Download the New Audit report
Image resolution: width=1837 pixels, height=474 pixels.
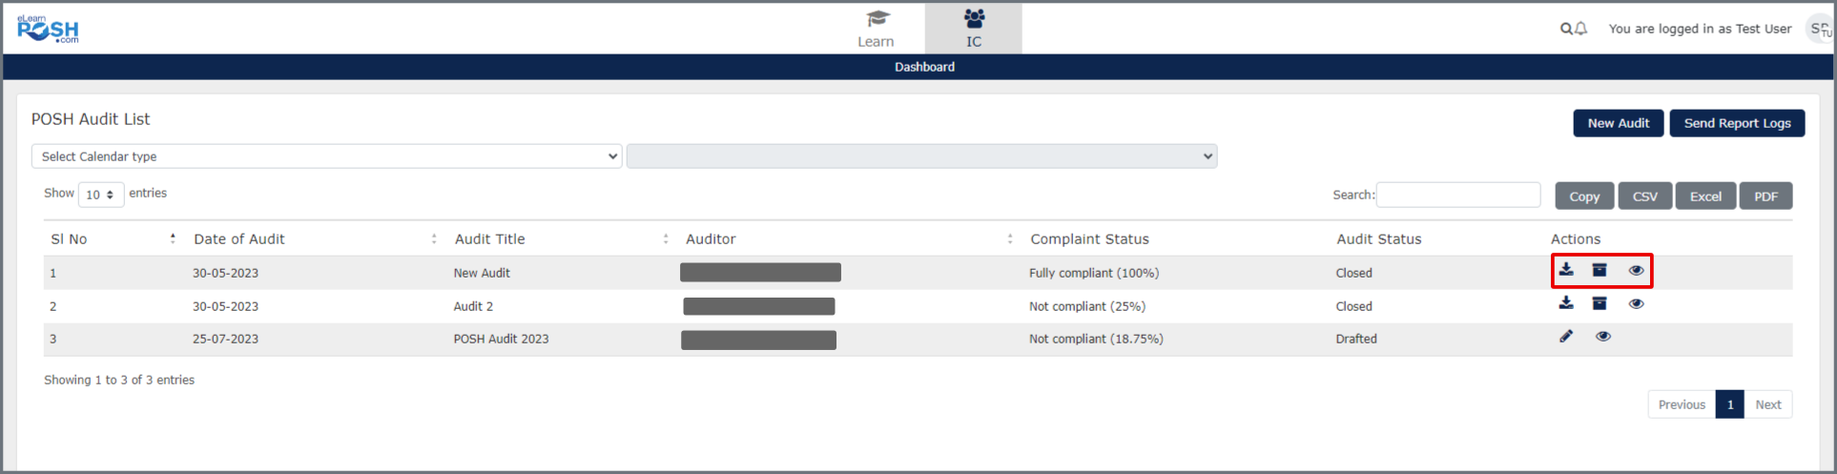[1566, 270]
